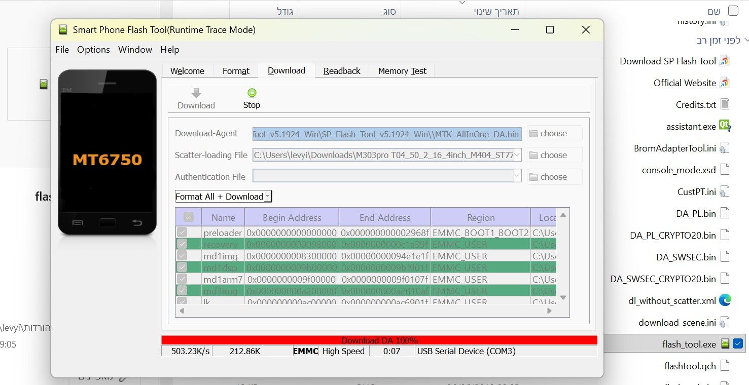Click download_scene.ini file icon

[x=725, y=322]
